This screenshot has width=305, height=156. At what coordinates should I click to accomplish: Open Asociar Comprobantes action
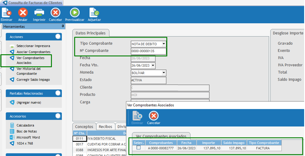click(x=33, y=52)
